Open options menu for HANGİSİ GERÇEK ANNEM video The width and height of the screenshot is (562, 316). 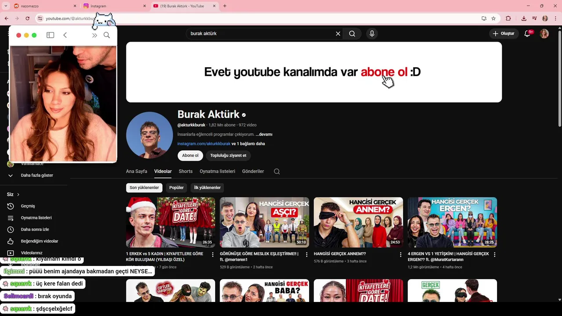(x=401, y=255)
